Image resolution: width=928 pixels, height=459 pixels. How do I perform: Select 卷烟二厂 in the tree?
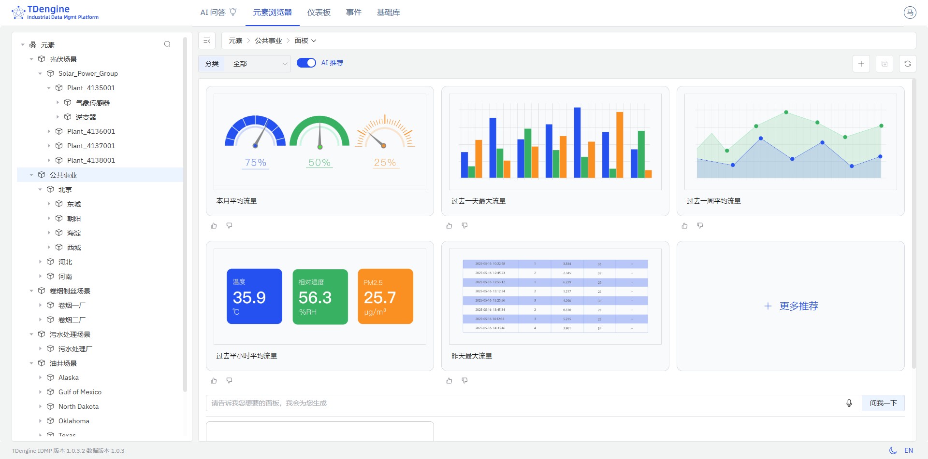72,320
